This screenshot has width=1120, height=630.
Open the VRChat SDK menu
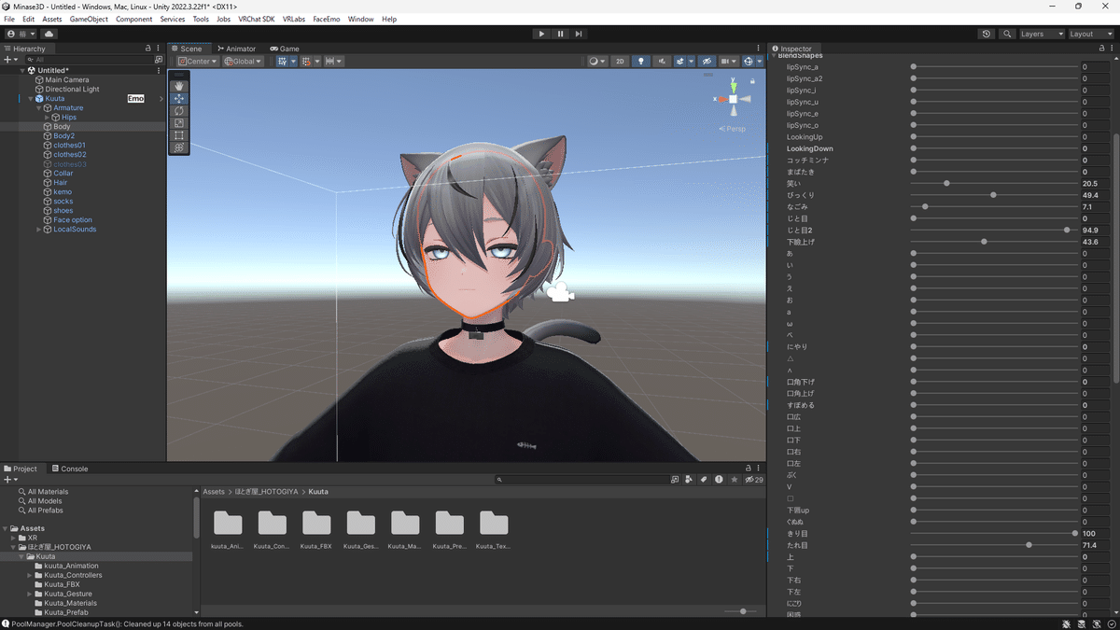257,19
